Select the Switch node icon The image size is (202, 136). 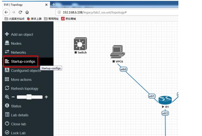(80, 44)
